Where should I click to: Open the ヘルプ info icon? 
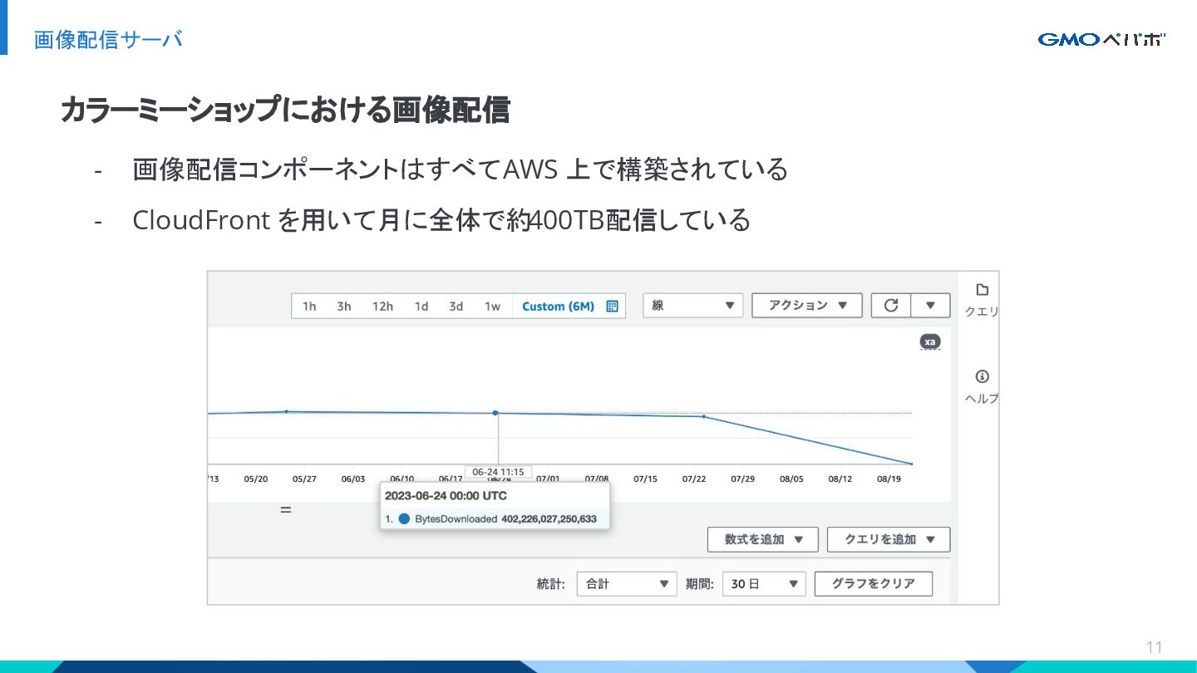point(983,376)
